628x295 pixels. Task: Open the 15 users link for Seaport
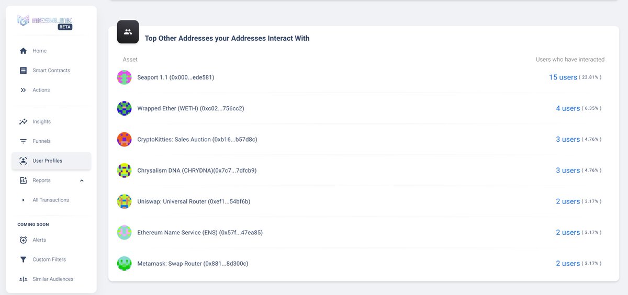pos(563,77)
